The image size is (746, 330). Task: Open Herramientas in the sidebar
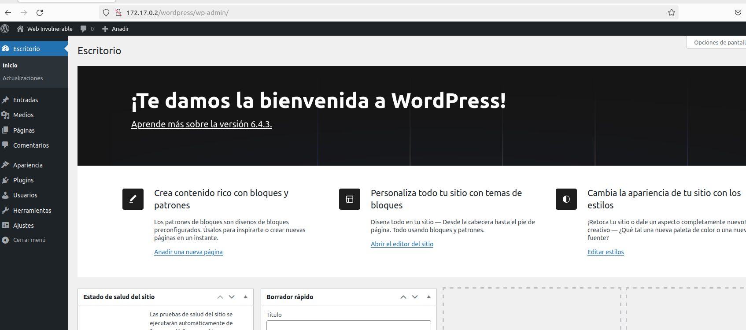34,210
